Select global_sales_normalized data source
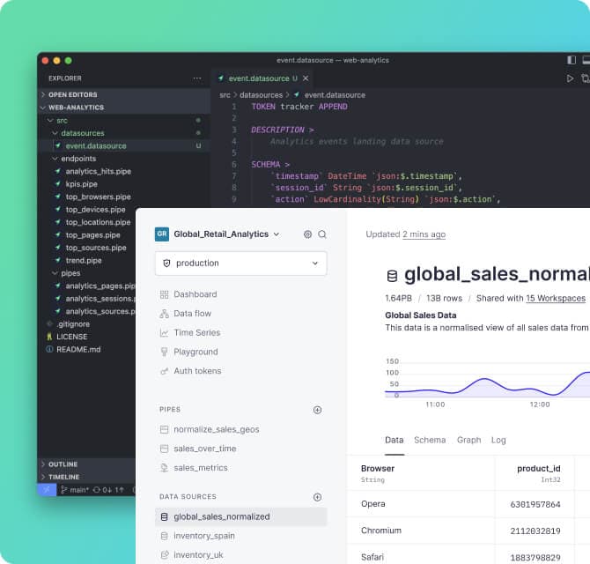The image size is (590, 564). 240,516
